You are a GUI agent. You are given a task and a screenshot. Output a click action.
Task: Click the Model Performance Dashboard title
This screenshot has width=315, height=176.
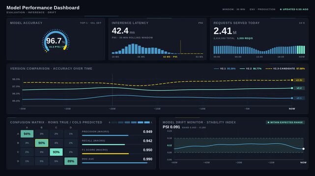click(43, 8)
